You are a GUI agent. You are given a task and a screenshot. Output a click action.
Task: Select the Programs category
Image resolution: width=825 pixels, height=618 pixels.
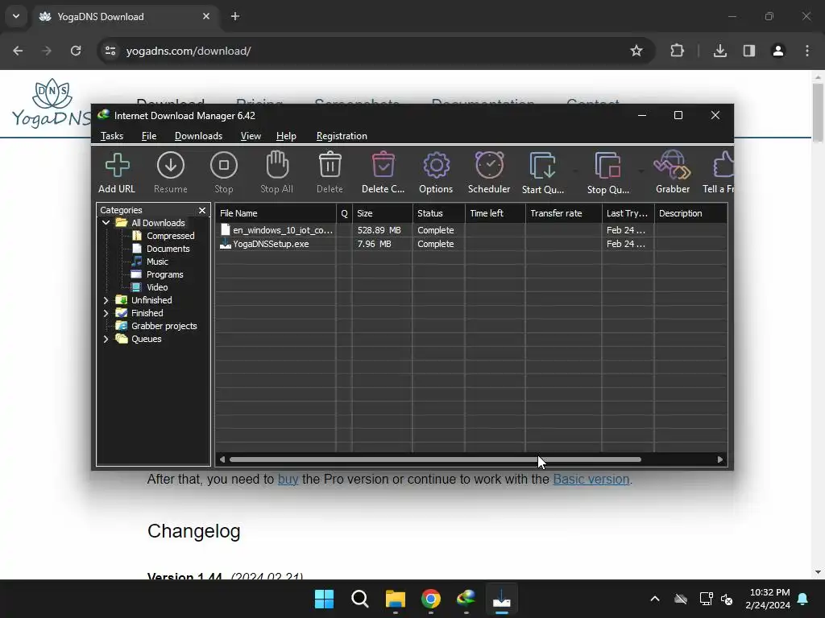pos(164,274)
